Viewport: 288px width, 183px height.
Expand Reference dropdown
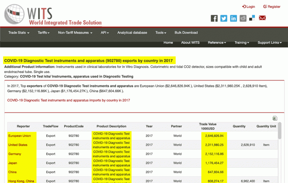pos(217,43)
